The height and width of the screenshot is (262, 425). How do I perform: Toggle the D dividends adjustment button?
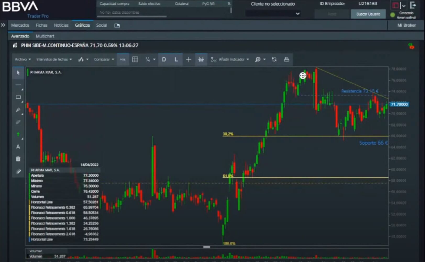point(164,59)
